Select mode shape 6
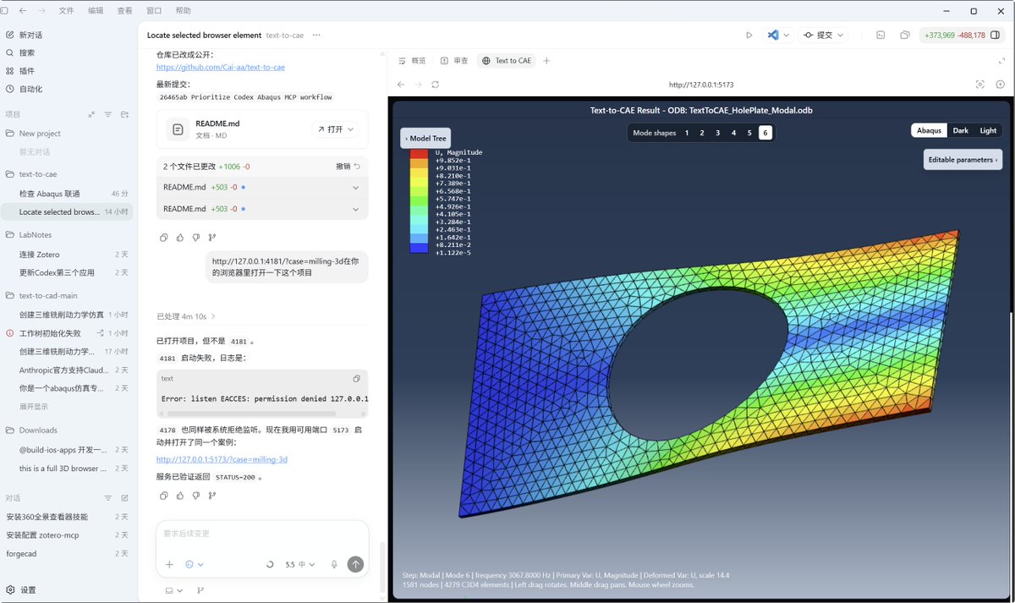Screen dimensions: 1015x603 point(765,133)
